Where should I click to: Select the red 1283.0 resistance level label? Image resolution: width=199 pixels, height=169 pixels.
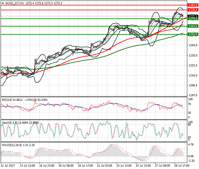pos(193,5)
